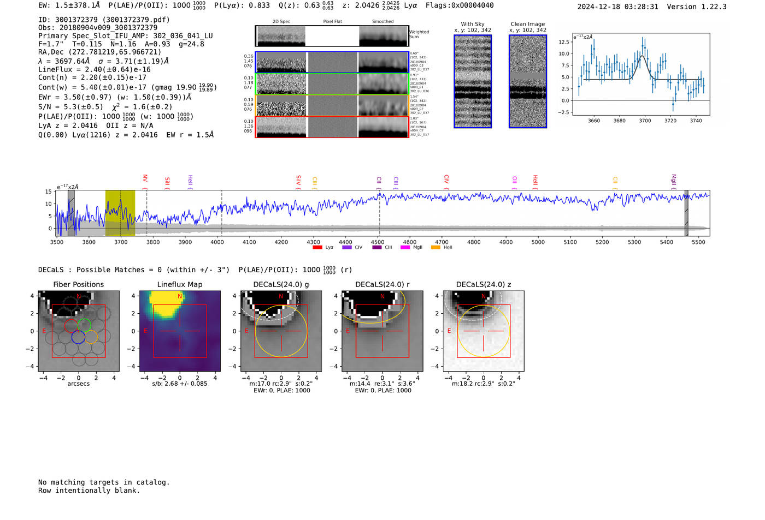Click the dark purple CIII legend swatch
This screenshot has width=765, height=520.
[376, 247]
